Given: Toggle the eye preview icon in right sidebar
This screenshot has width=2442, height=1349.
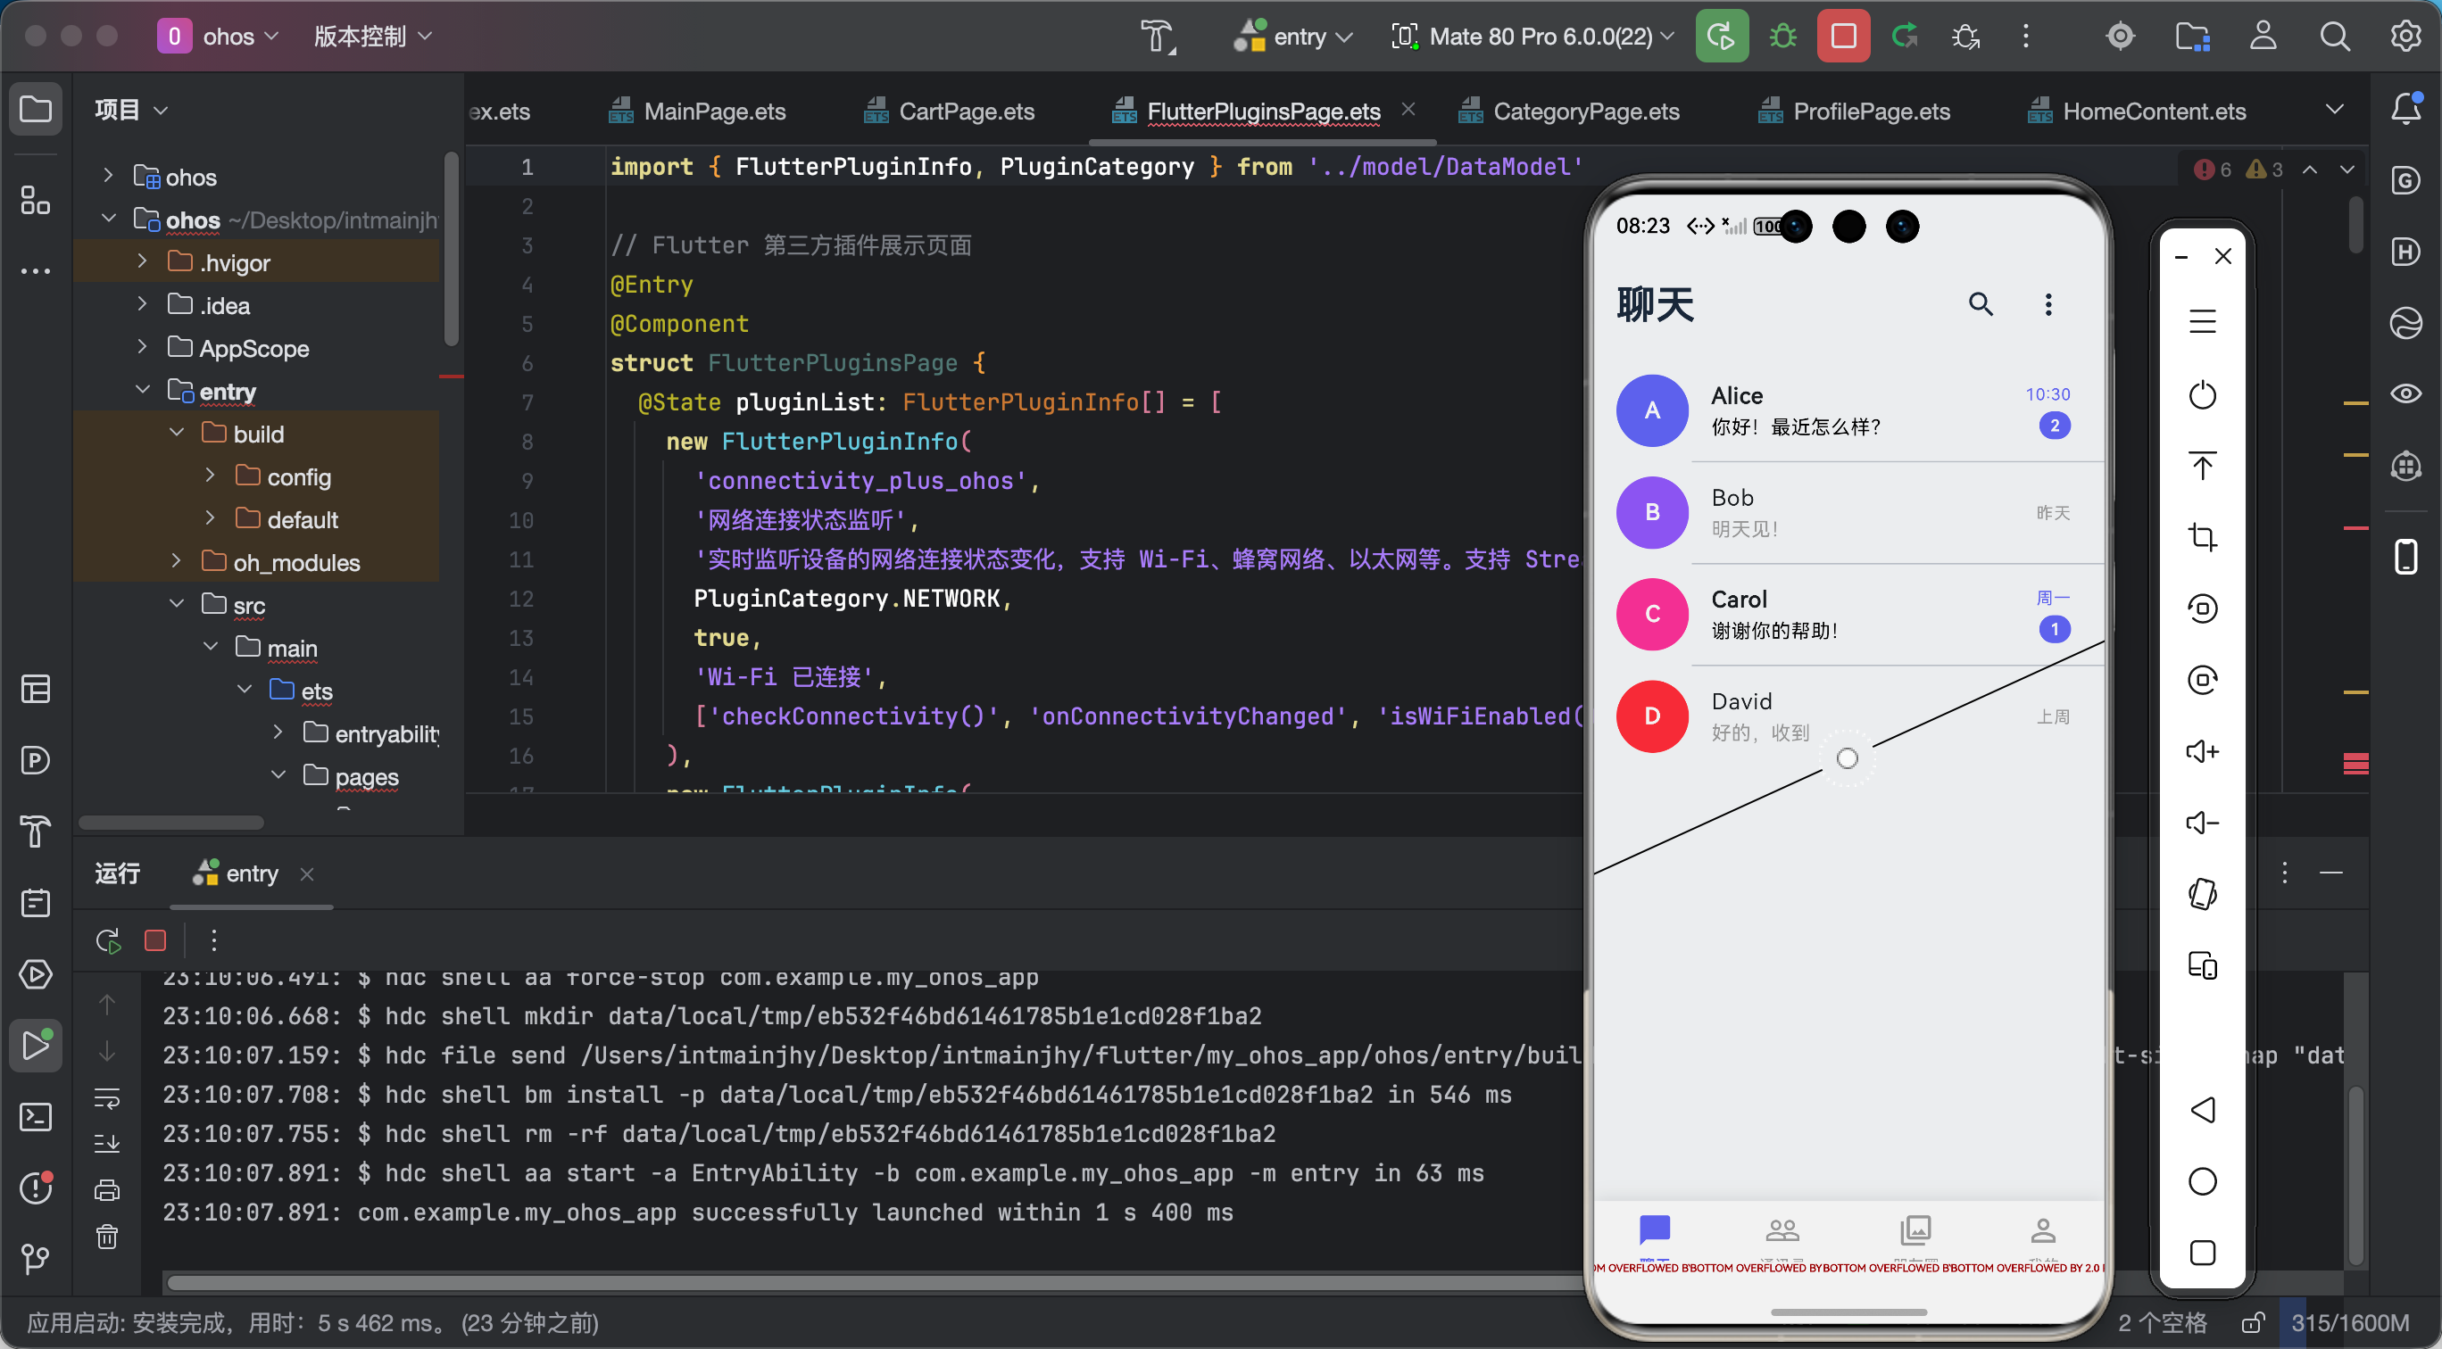Looking at the screenshot, I should pos(2406,393).
